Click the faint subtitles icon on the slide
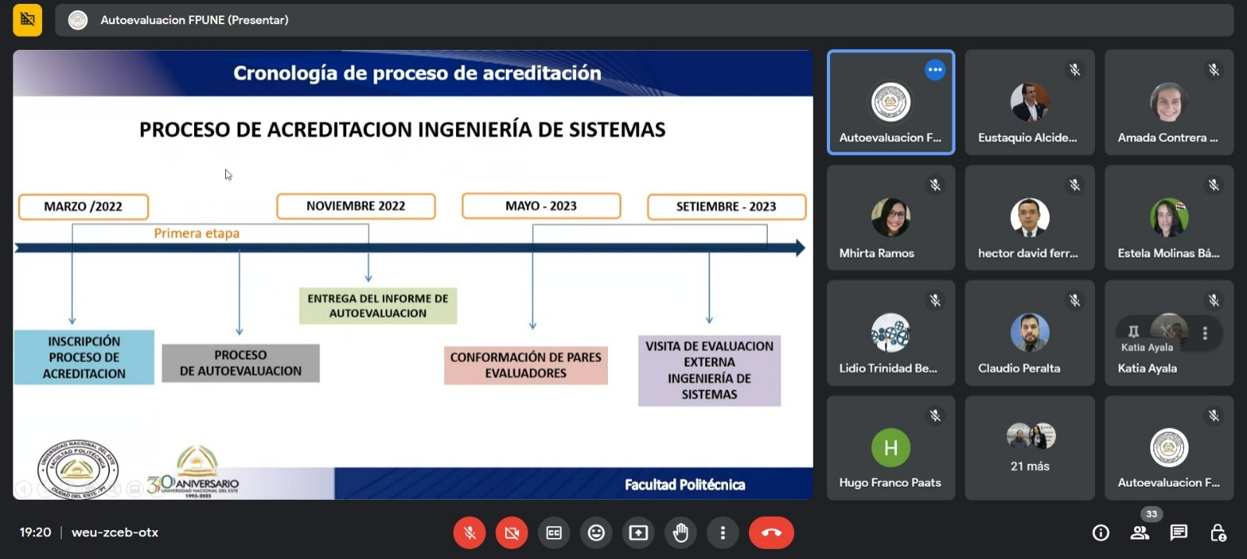The image size is (1247, 559). coord(135,488)
